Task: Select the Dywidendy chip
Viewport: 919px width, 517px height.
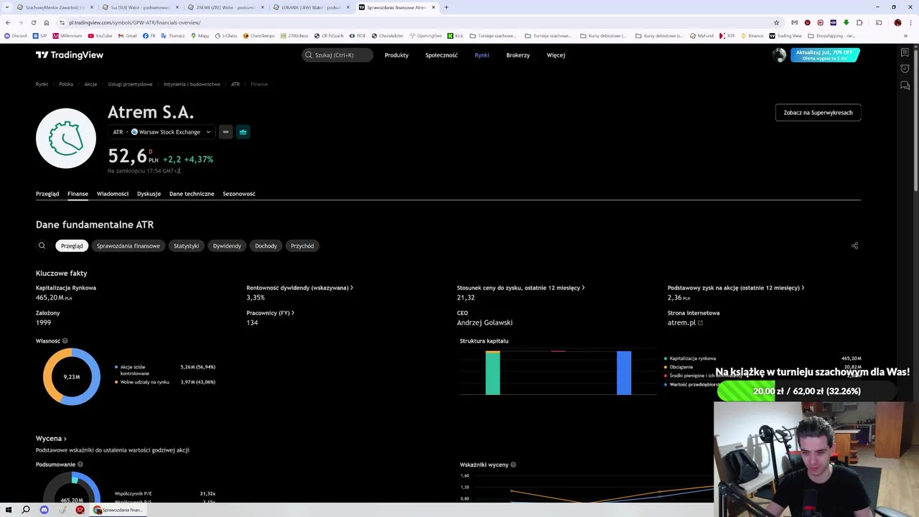Action: click(227, 246)
